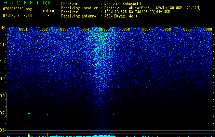The width and height of the screenshot is (215, 137).
Task: Click the 0851 time marker
Action: point(23,29)
